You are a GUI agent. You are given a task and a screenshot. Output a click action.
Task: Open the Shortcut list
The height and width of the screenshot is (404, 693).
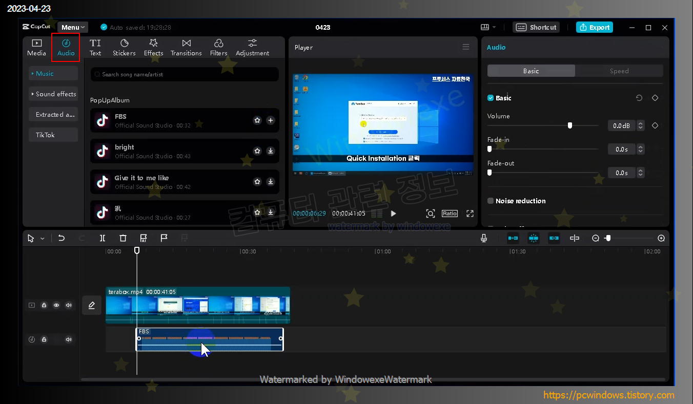536,28
